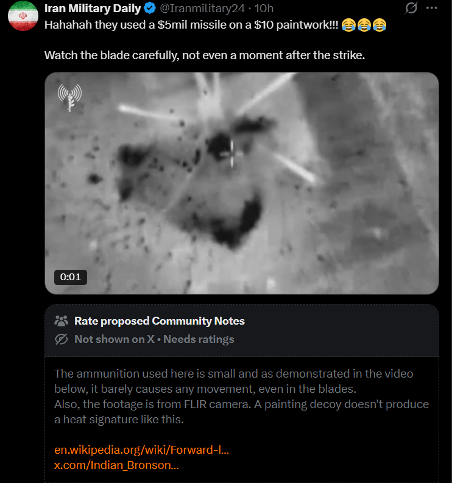
Task: Click the blue verified badge
Action: pyautogui.click(x=150, y=9)
